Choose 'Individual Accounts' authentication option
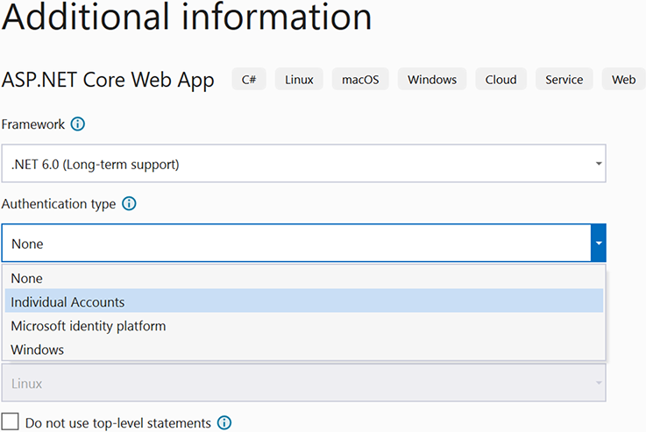646x432 pixels. (x=303, y=301)
